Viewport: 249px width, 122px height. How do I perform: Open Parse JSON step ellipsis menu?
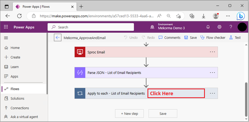pos(212,72)
